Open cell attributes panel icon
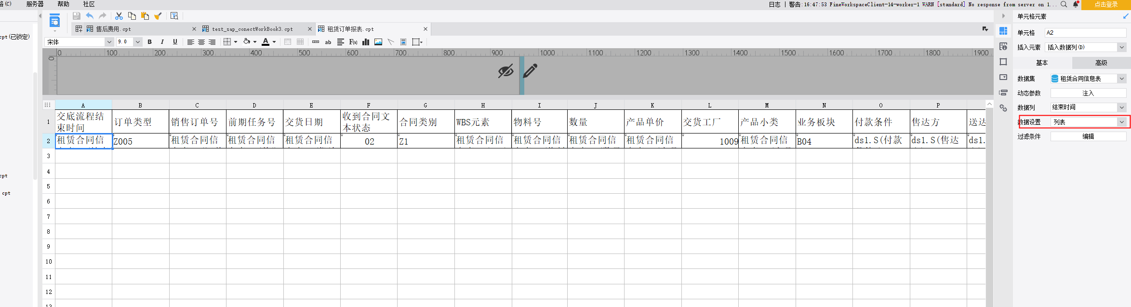 (x=1003, y=46)
